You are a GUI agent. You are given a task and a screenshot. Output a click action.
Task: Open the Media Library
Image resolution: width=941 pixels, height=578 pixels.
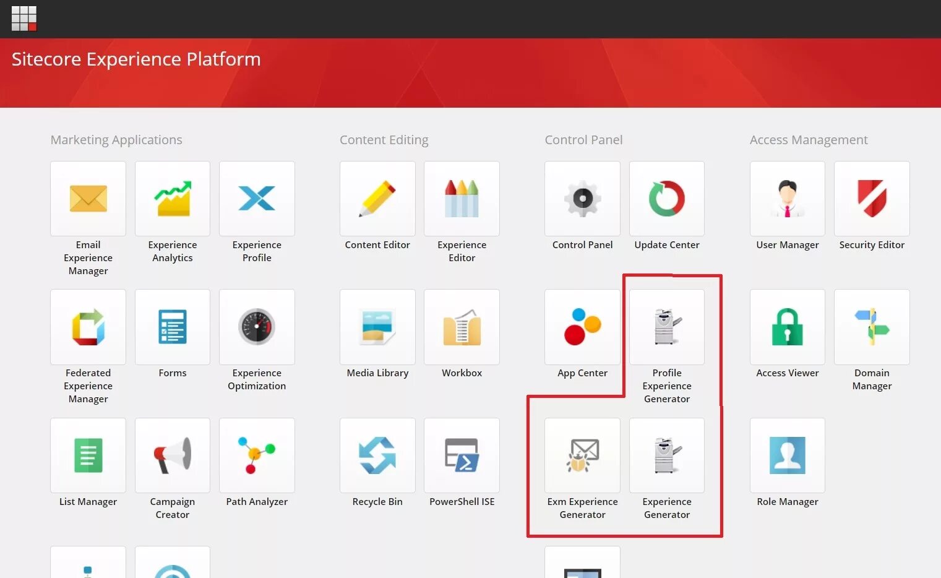coord(377,327)
